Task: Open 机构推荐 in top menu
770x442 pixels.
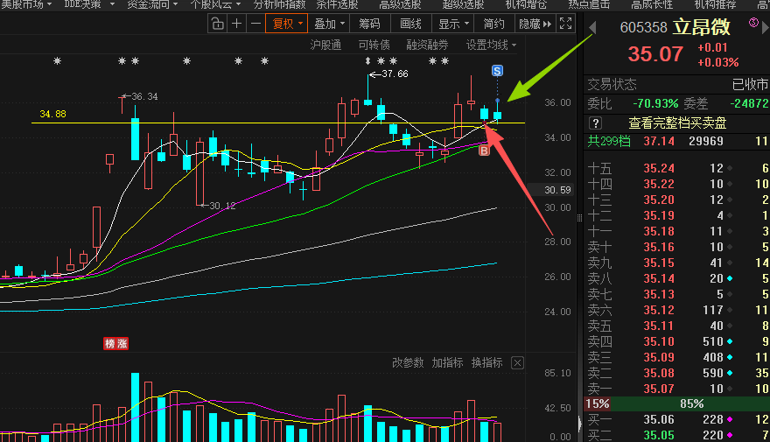Action: pyautogui.click(x=716, y=5)
